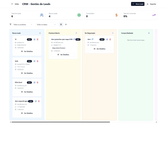Click the 'Quiz' badge on 'teste' card
Screen dimensions: 167x143
pos(29,61)
